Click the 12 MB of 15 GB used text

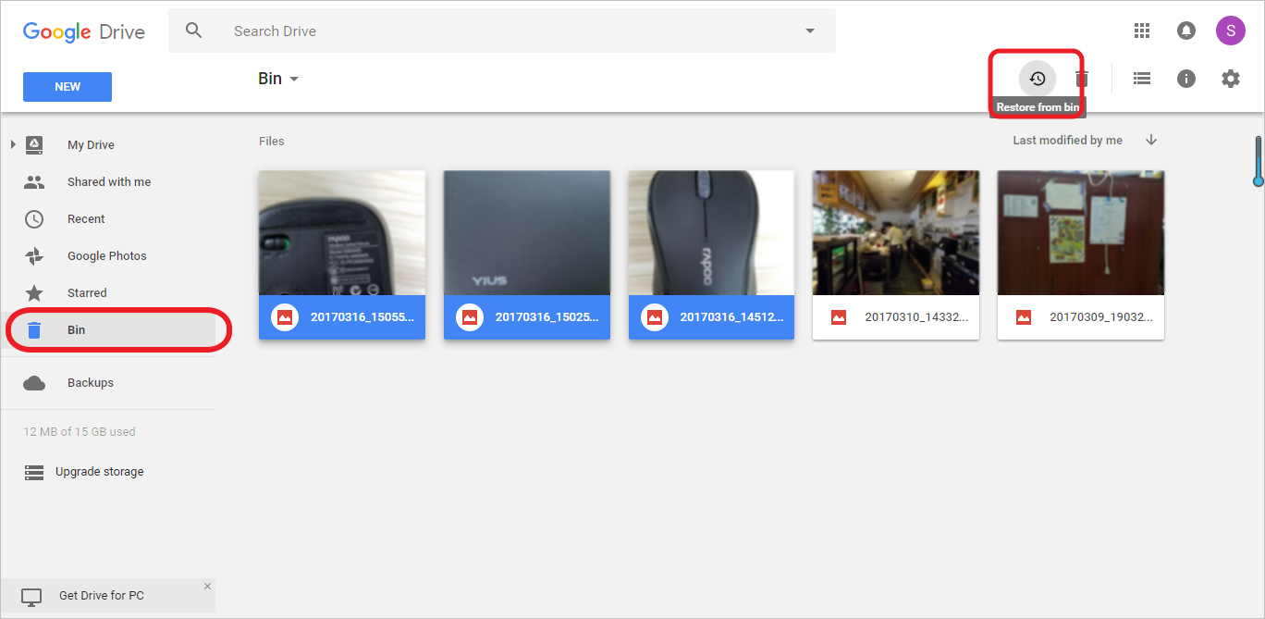80,432
